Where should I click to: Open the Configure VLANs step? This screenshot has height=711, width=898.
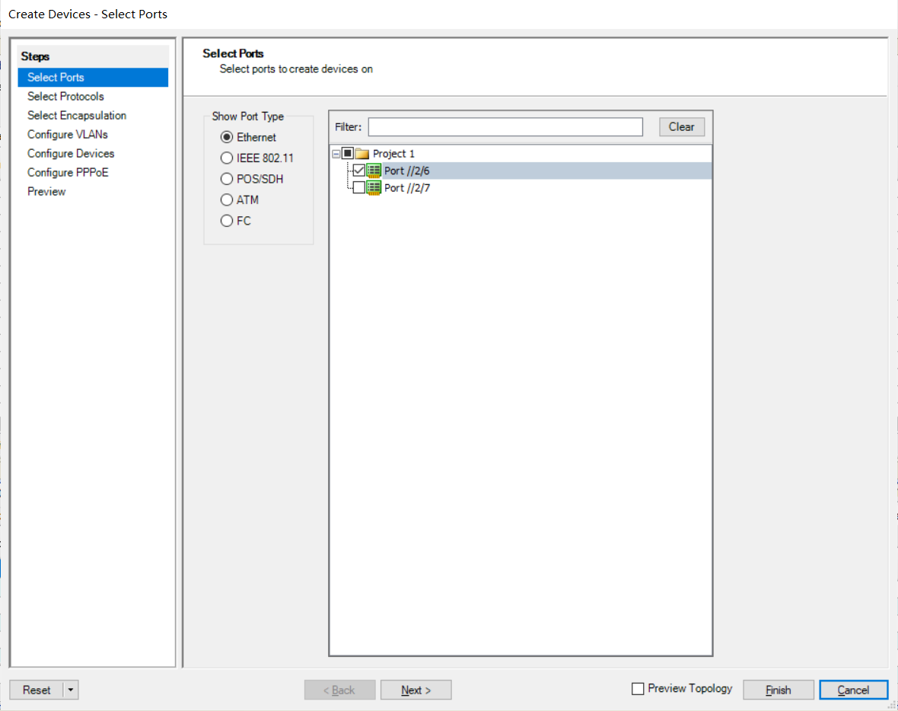click(68, 134)
